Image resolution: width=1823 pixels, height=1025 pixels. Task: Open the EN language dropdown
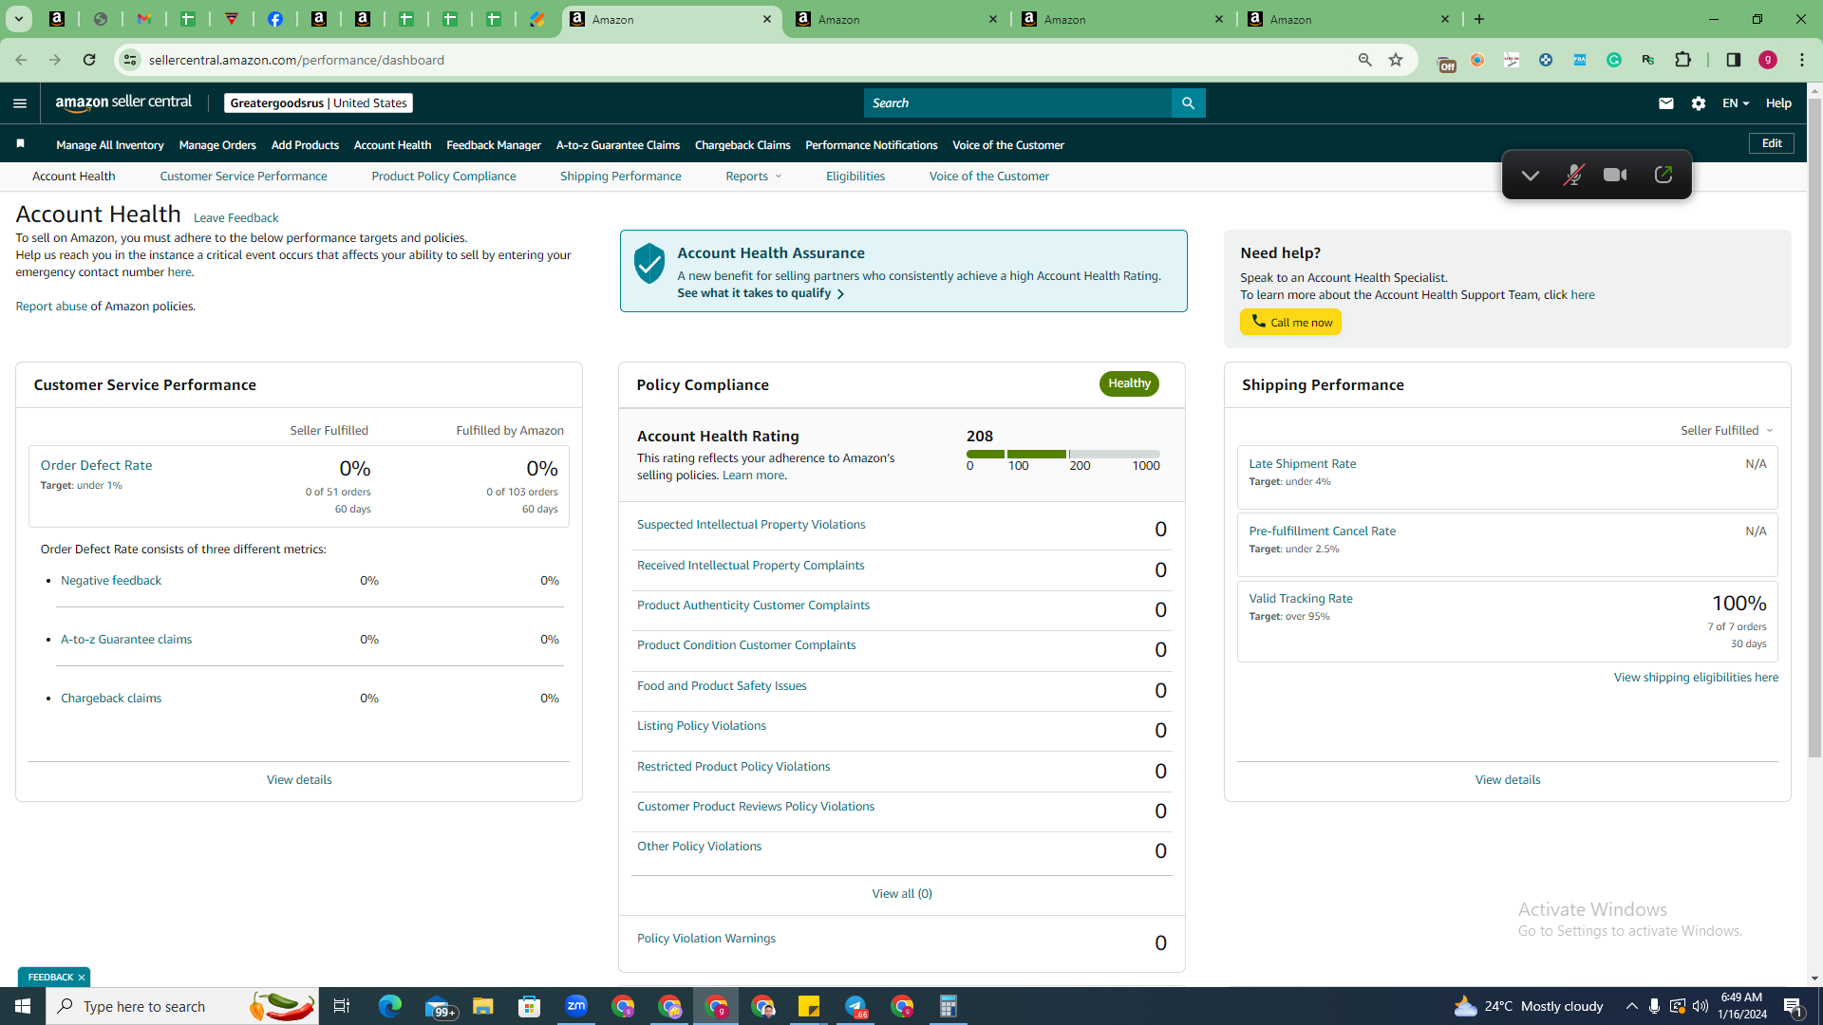coord(1736,103)
